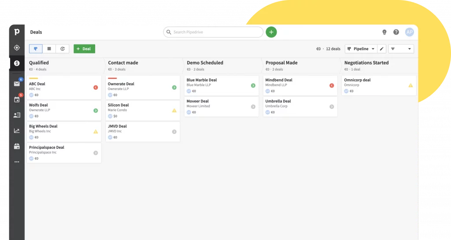Open the Big Wheels Deal card
The height and width of the screenshot is (240, 451).
pyautogui.click(x=64, y=132)
